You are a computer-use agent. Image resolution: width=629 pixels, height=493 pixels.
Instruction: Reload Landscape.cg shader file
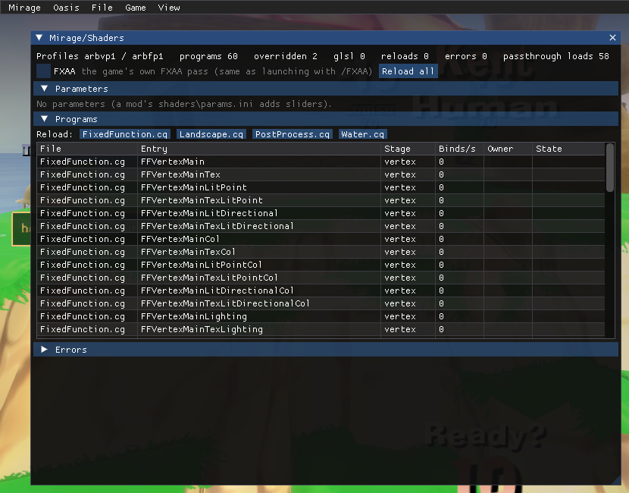(x=211, y=134)
